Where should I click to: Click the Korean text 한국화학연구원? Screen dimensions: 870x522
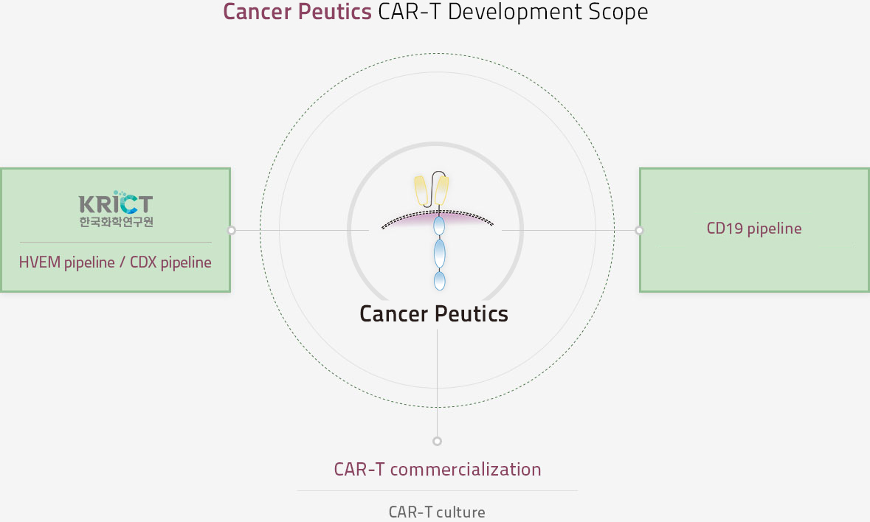point(116,222)
